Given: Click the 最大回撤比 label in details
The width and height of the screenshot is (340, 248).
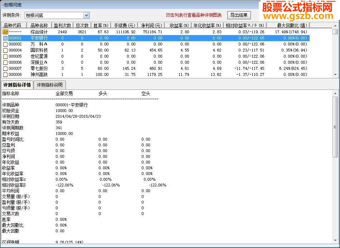Looking at the screenshot, I should (13, 225).
